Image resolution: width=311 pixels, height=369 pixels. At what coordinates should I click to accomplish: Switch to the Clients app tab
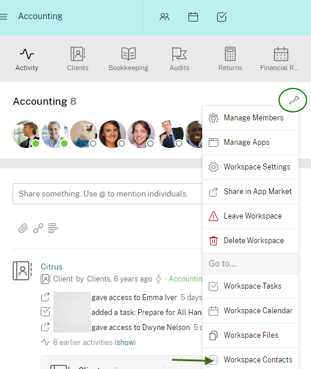(78, 59)
